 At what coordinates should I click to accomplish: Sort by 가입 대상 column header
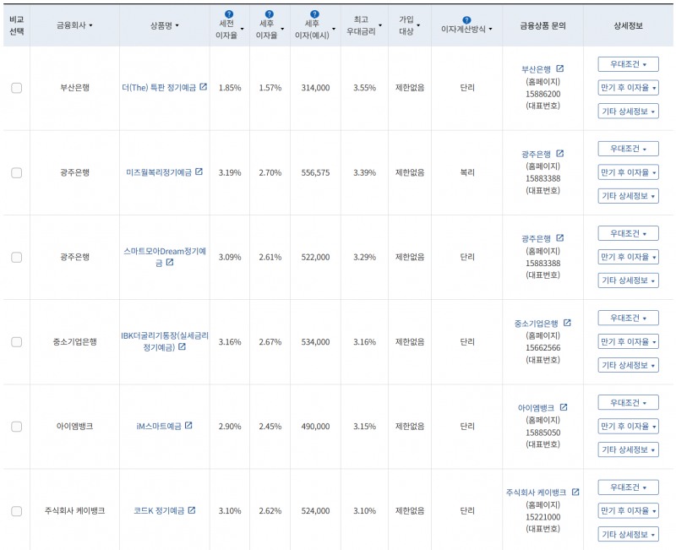(409, 25)
